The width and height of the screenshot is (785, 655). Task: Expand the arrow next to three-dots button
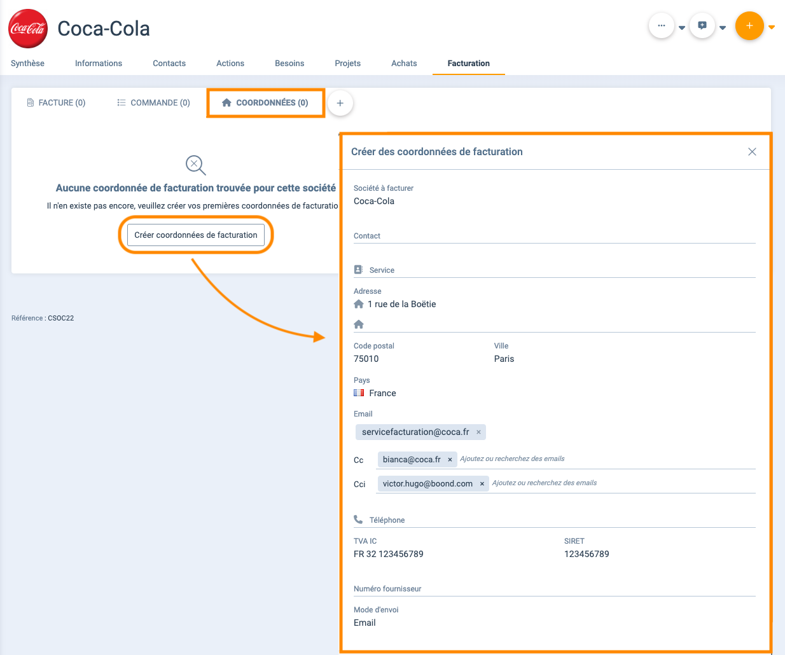pos(682,28)
